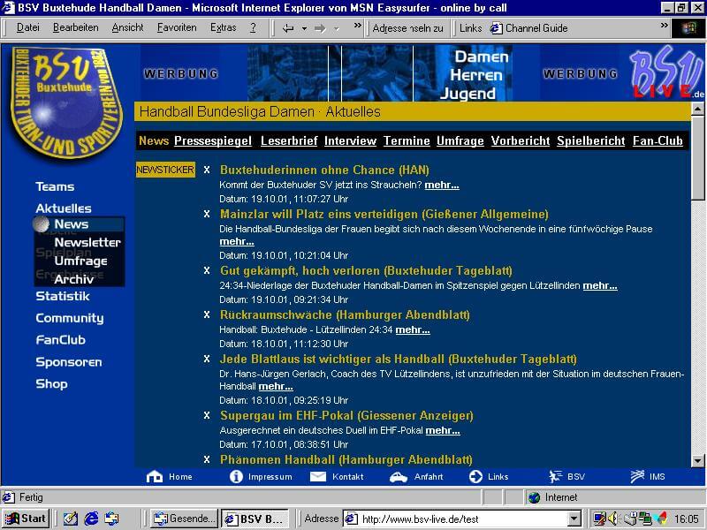This screenshot has height=530, width=707.
Task: Switch to the Pressespiegel tab
Action: pyautogui.click(x=213, y=141)
